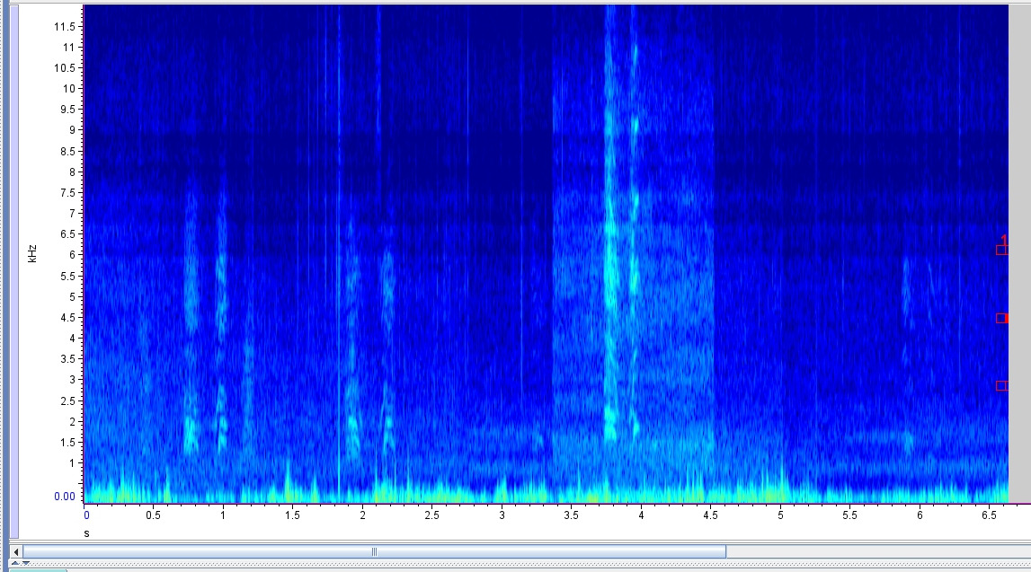Click the 's' time unit label
This screenshot has width=1031, height=572.
(86, 533)
